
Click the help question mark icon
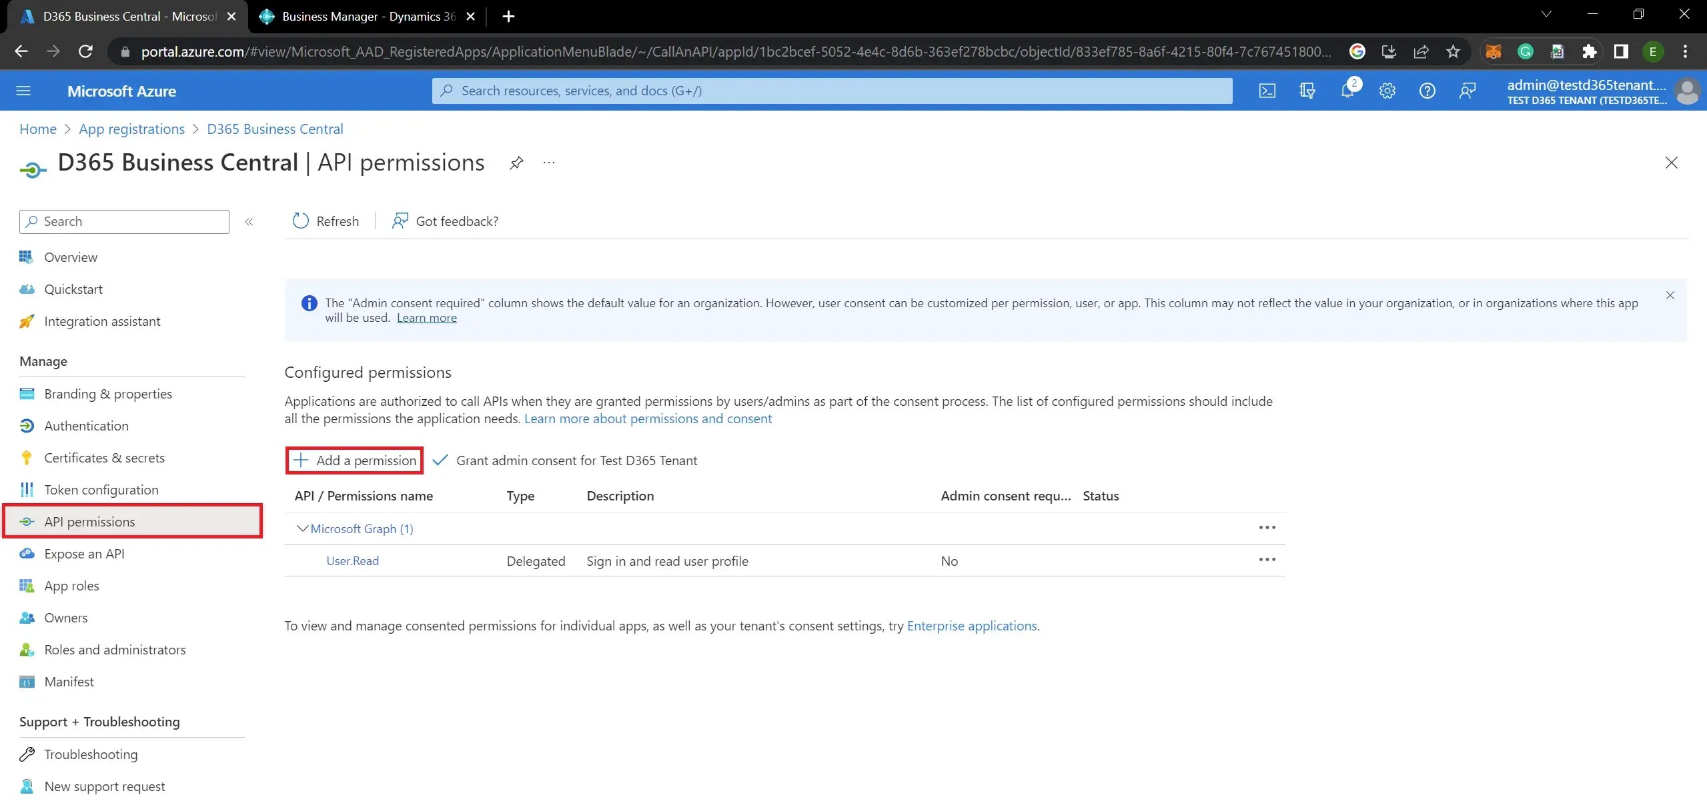1427,91
